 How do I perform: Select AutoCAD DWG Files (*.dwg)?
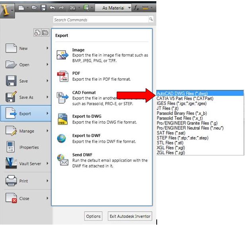click(x=200, y=93)
